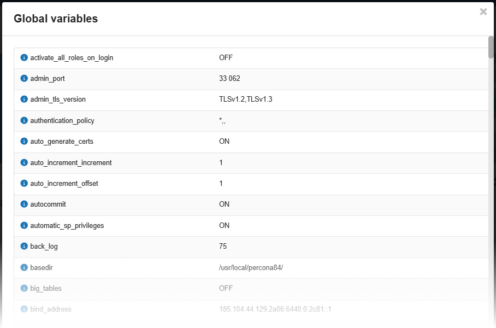496x328 pixels.
Task: Open info icon for basedir variable
Action: pos(24,268)
